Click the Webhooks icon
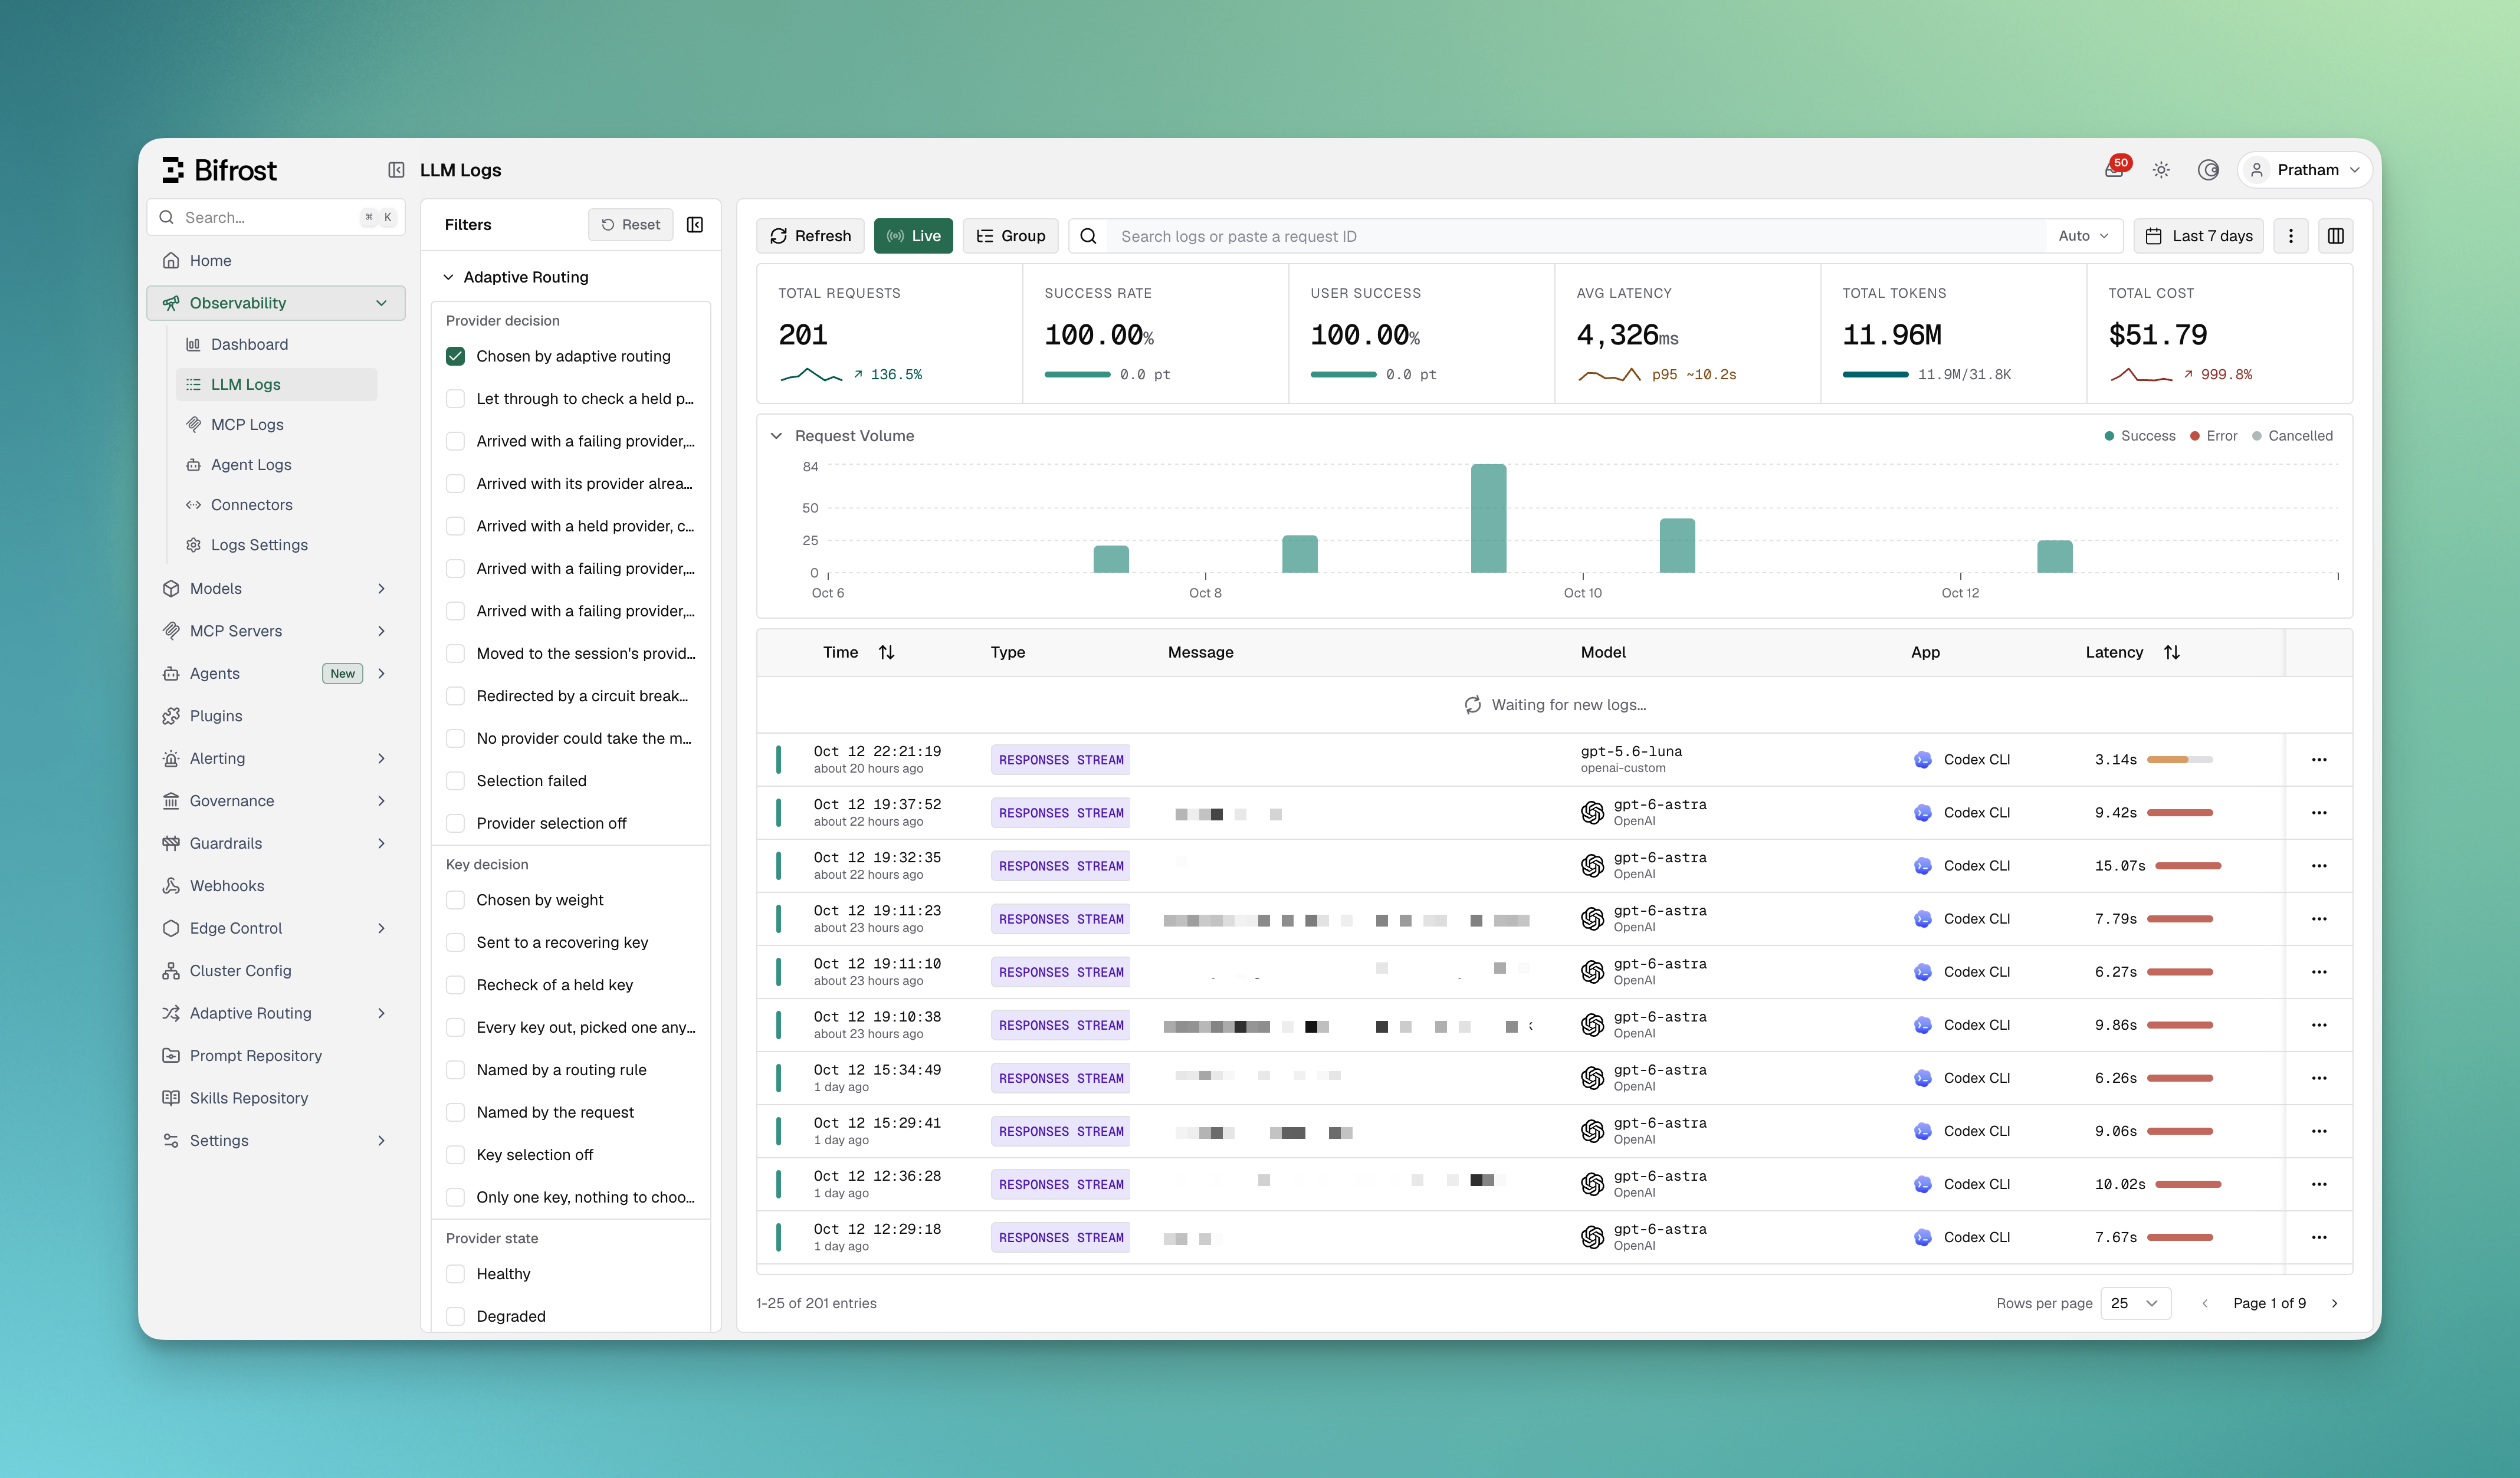This screenshot has height=1478, width=2520. point(171,886)
